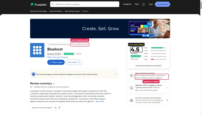Click the reply speech bubble icon
This screenshot has height=115, width=202.
coord(131,88)
